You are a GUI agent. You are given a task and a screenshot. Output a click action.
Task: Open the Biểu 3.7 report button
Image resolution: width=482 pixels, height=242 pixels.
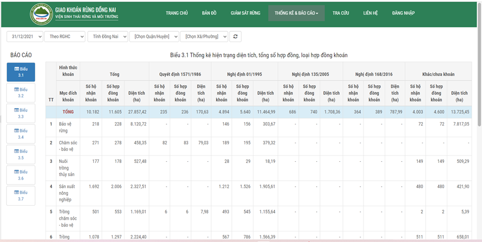point(21,195)
